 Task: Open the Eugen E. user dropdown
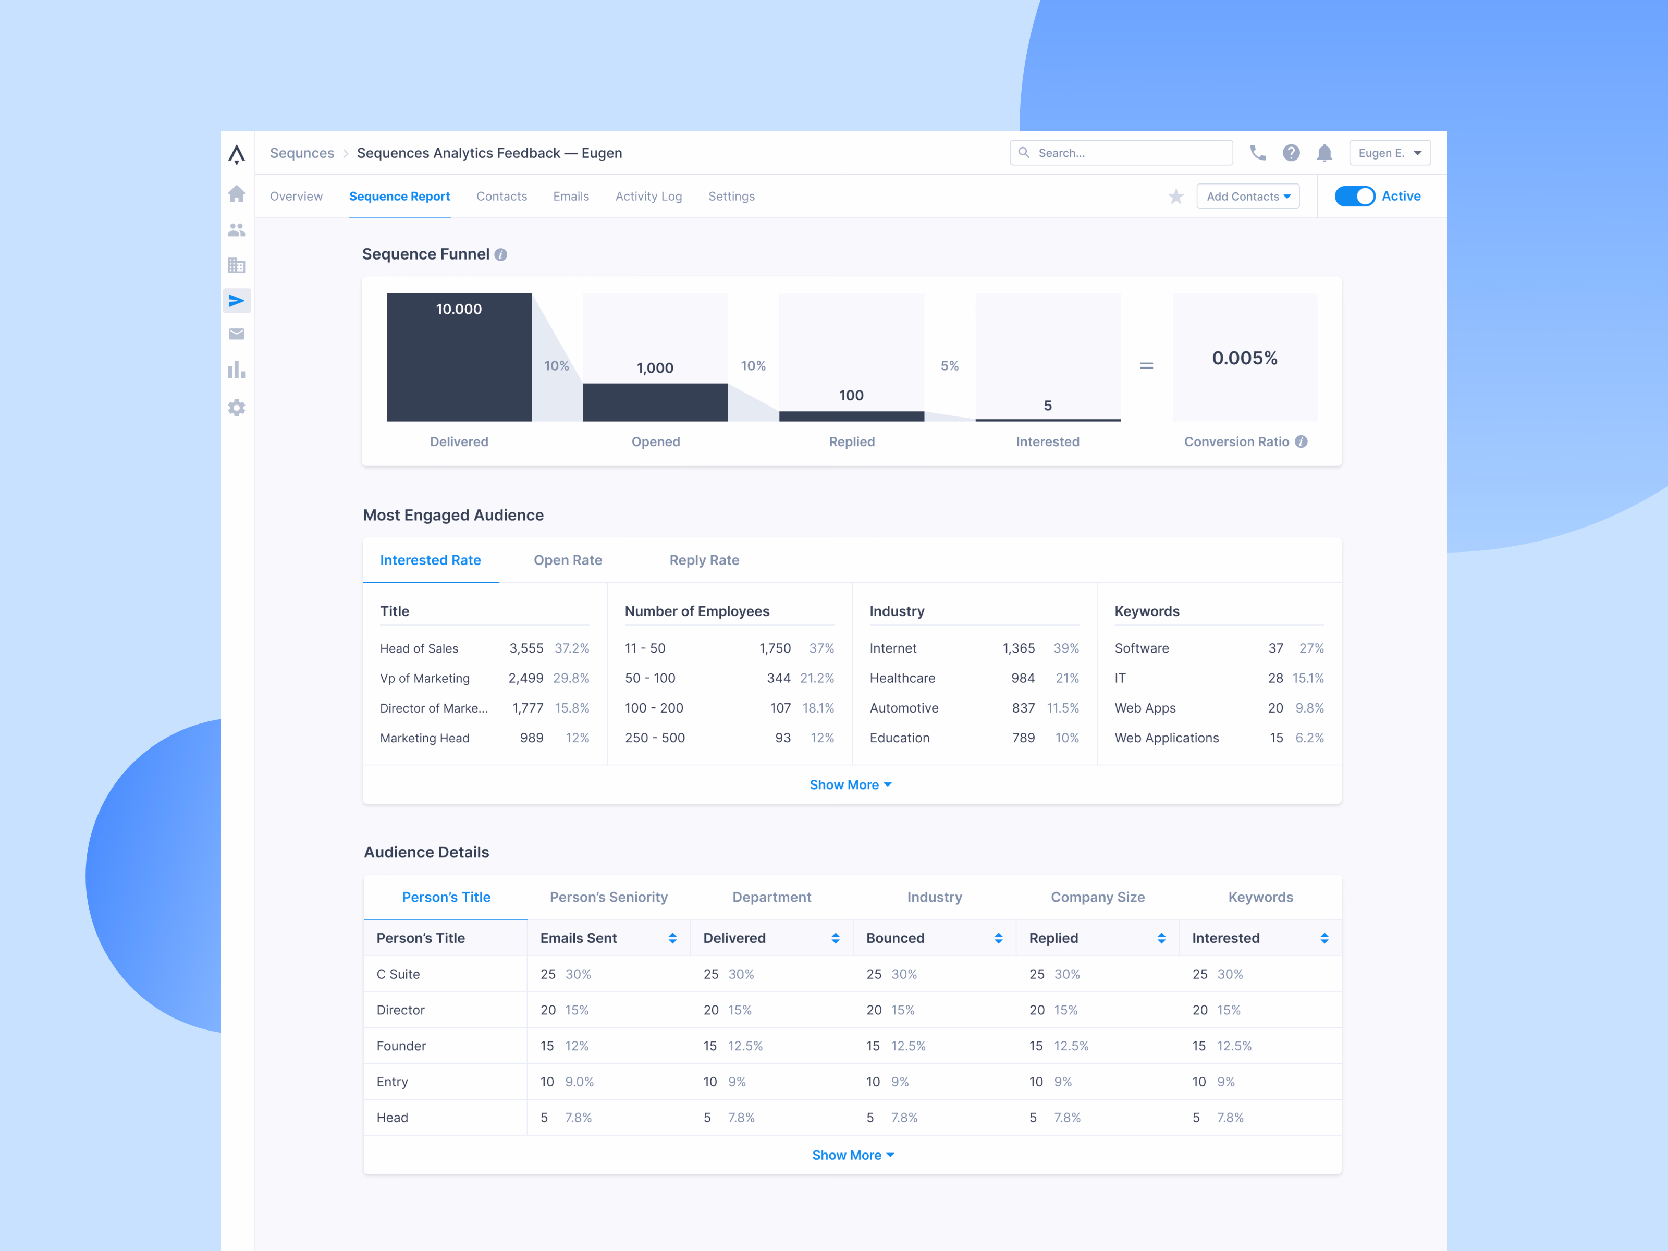1390,153
